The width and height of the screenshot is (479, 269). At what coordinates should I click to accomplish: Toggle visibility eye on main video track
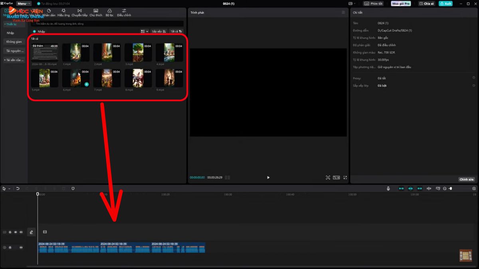point(16,232)
